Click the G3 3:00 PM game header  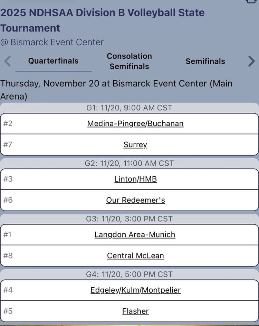coord(129,219)
